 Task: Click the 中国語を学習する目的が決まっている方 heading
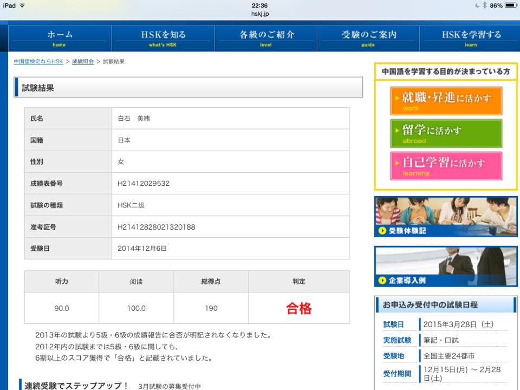pos(446,71)
